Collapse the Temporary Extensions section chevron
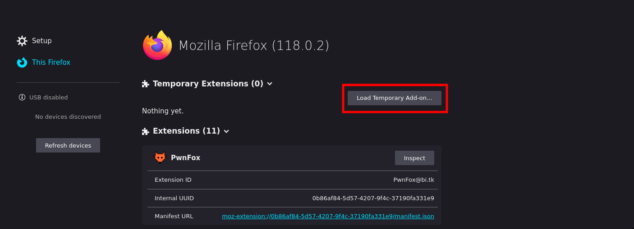The image size is (634, 229). pyautogui.click(x=270, y=84)
